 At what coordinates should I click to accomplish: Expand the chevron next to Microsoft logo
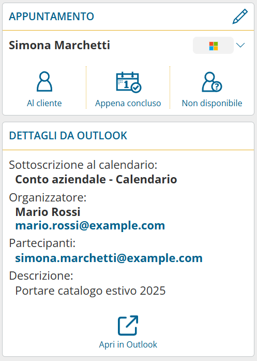click(x=240, y=45)
